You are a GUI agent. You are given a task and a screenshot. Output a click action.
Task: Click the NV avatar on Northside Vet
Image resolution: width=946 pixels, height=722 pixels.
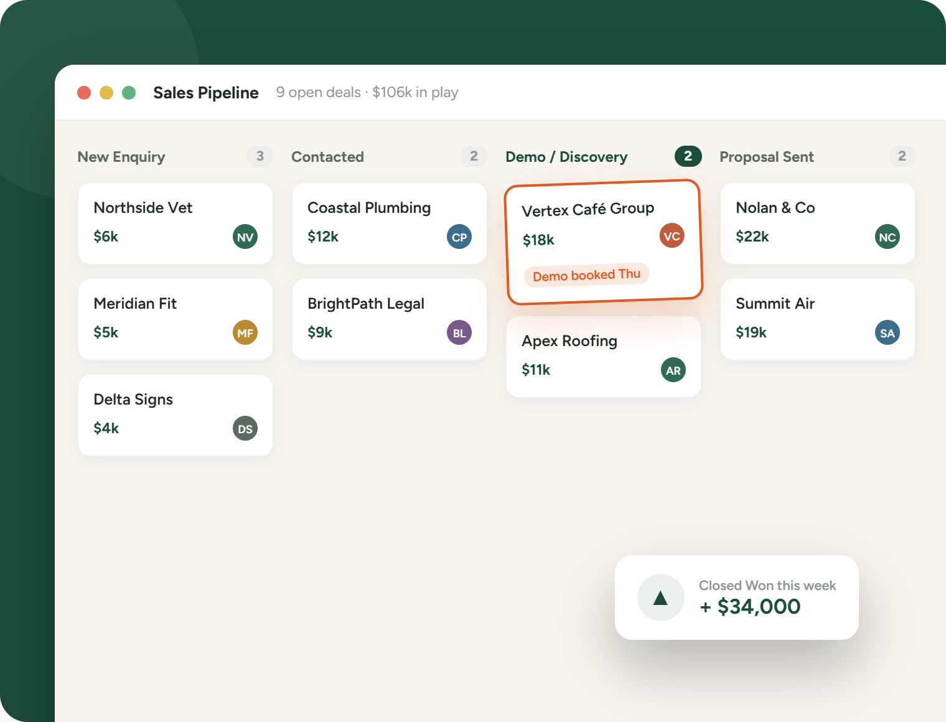pos(245,237)
